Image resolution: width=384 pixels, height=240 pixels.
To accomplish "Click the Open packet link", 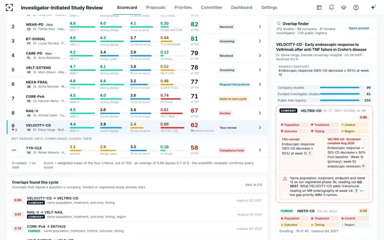I will [359, 28].
